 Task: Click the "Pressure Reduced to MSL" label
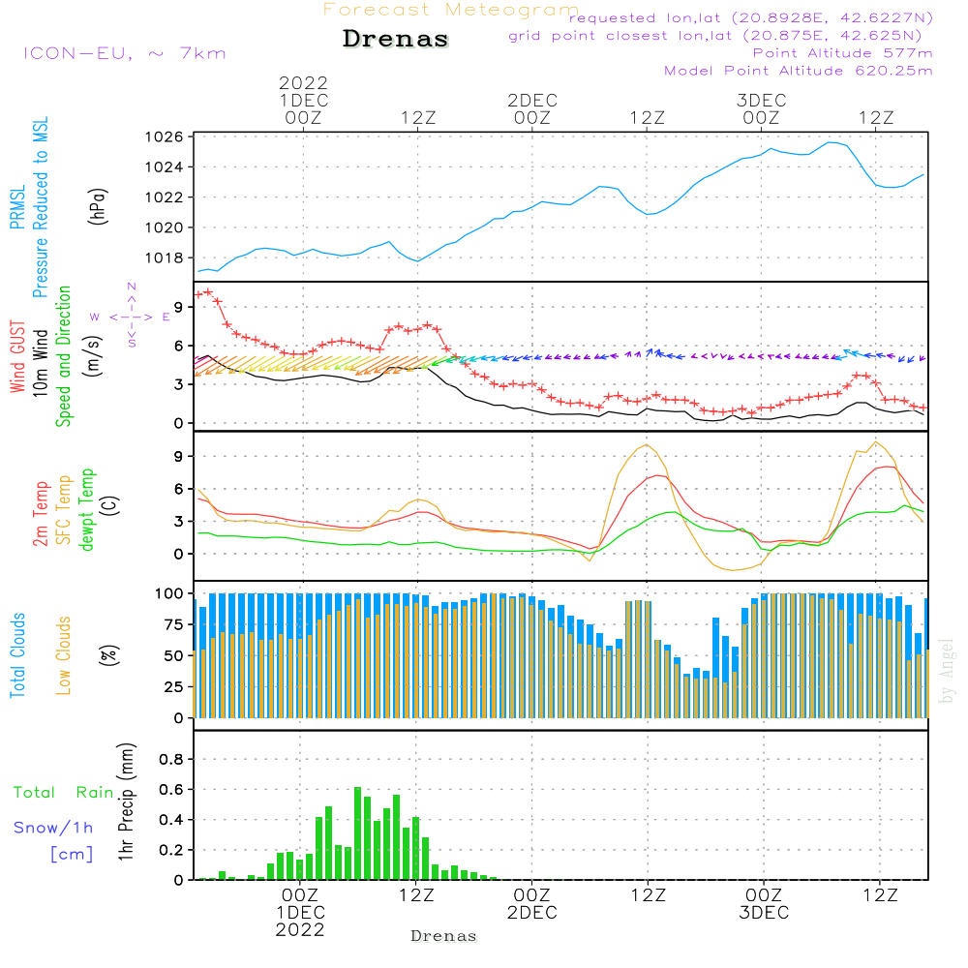(40, 207)
